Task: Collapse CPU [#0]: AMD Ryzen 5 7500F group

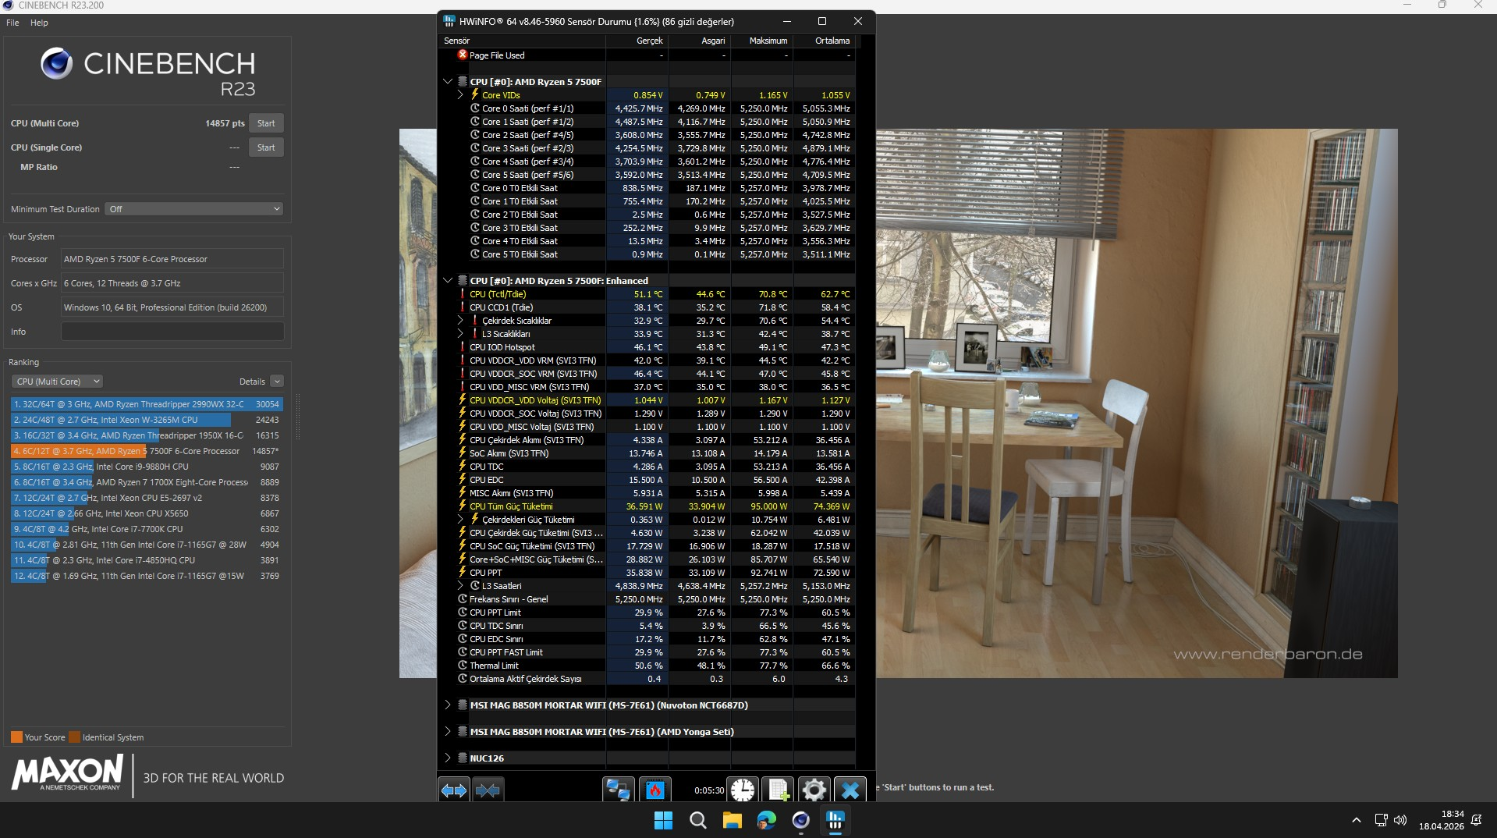Action: [x=448, y=81]
